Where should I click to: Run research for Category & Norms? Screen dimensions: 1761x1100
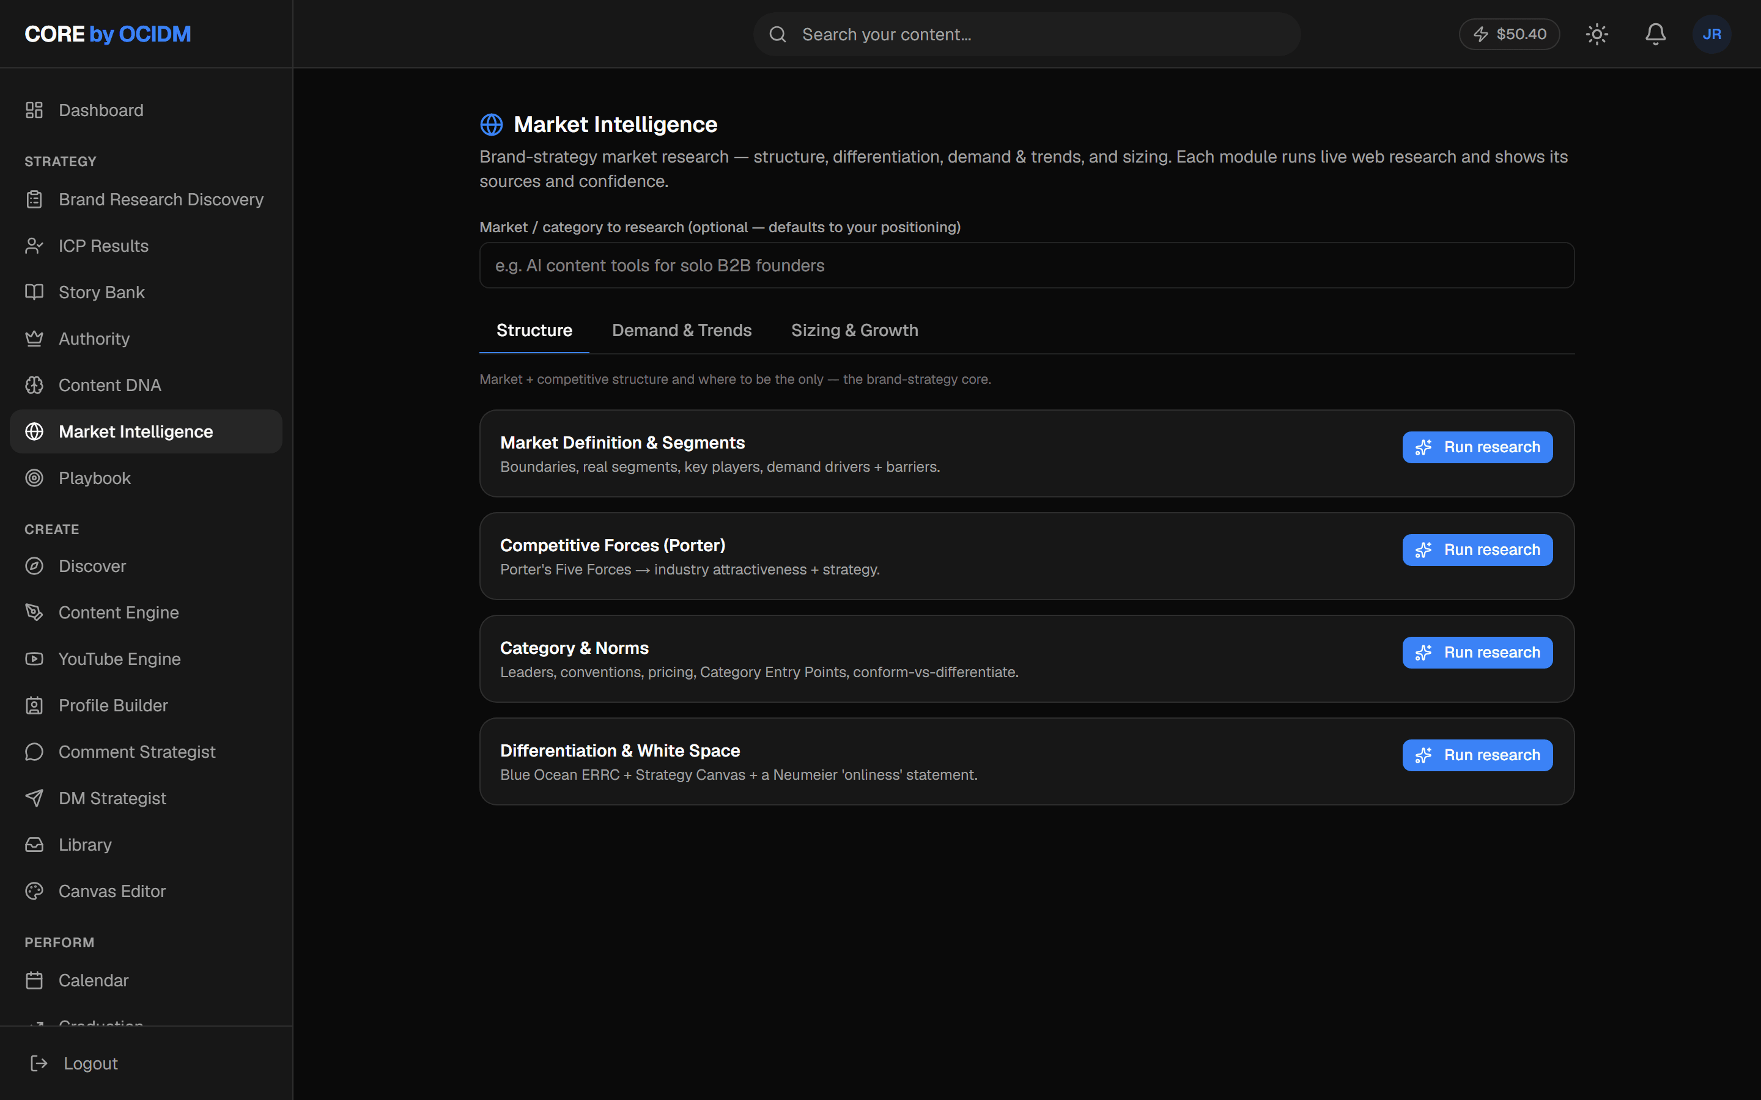click(x=1477, y=653)
